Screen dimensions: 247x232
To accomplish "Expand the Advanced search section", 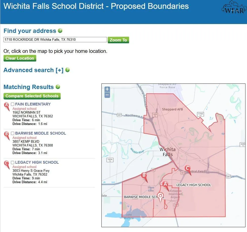I will tap(33, 70).
